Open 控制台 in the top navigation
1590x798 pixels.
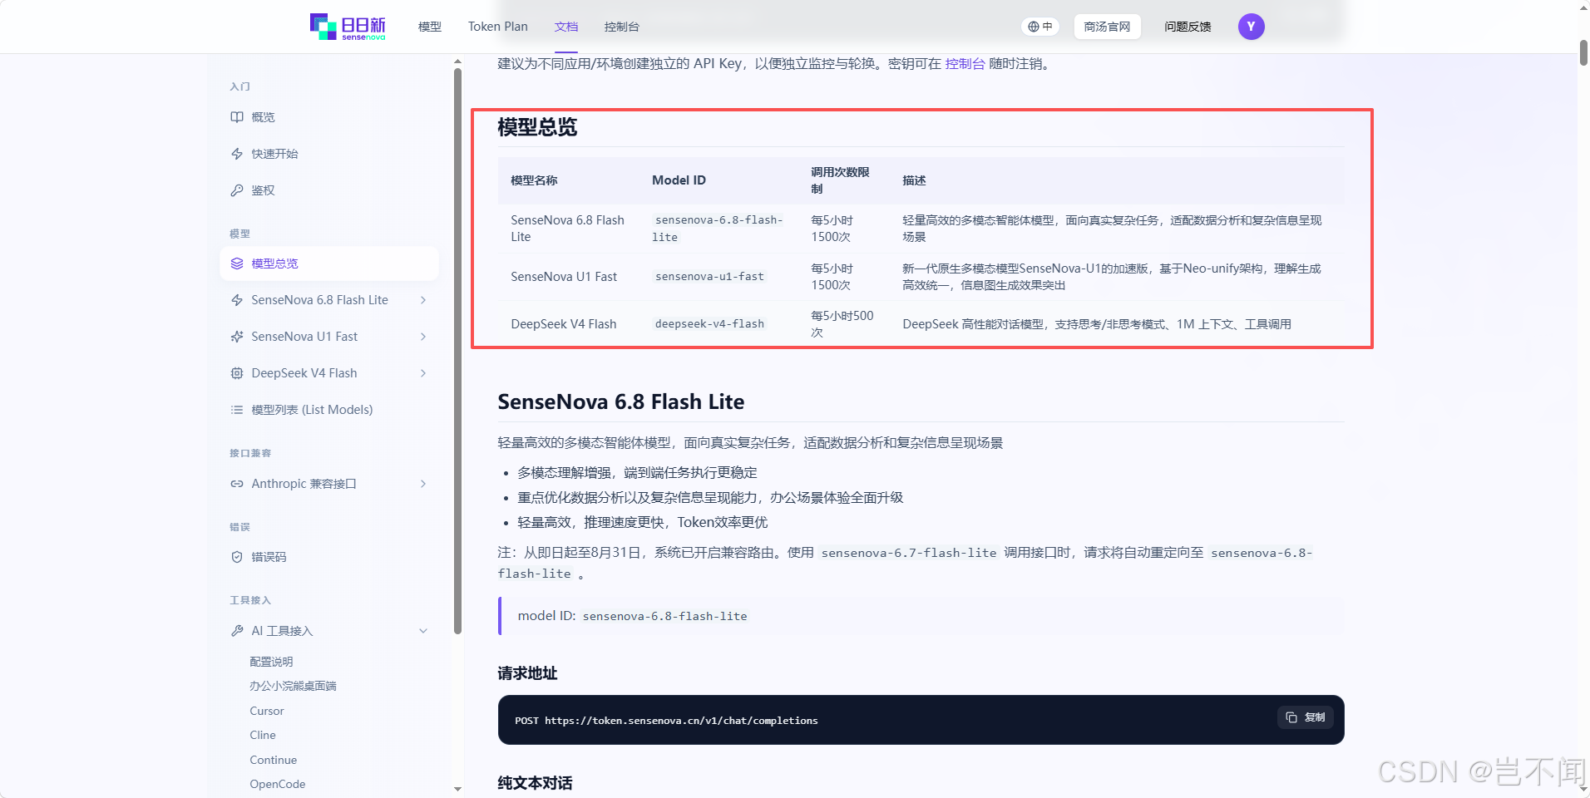621,27
